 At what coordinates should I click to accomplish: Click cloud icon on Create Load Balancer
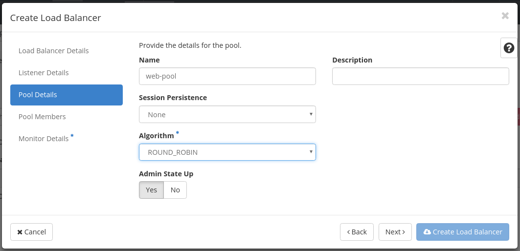(428, 232)
